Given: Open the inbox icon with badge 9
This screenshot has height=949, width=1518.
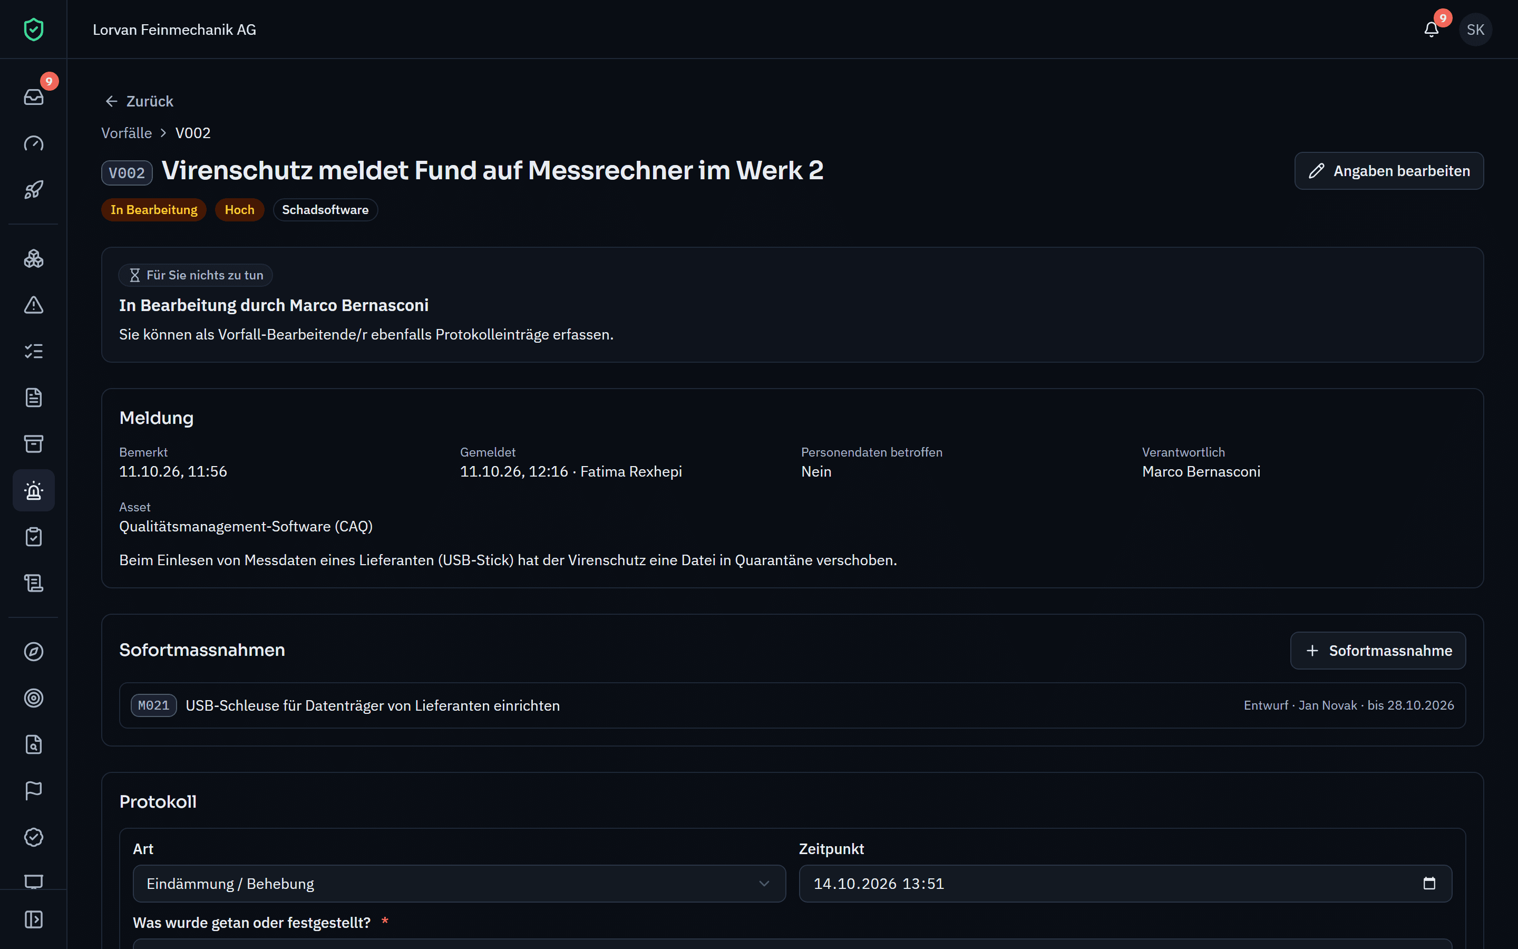Looking at the screenshot, I should pos(33,96).
